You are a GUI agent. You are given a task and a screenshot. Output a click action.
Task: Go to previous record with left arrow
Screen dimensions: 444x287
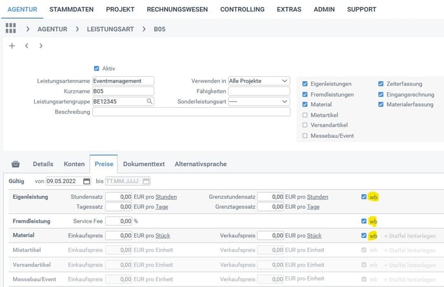click(26, 46)
